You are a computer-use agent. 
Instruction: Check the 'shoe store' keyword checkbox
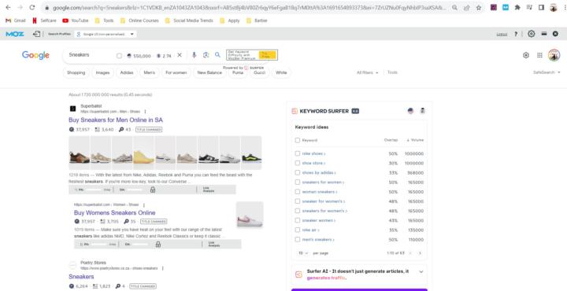click(x=297, y=163)
